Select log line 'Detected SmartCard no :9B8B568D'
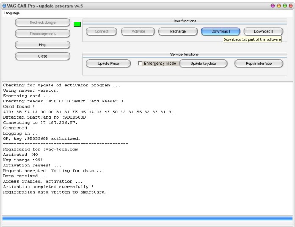This screenshot has height=227, width=295. coord(45,117)
